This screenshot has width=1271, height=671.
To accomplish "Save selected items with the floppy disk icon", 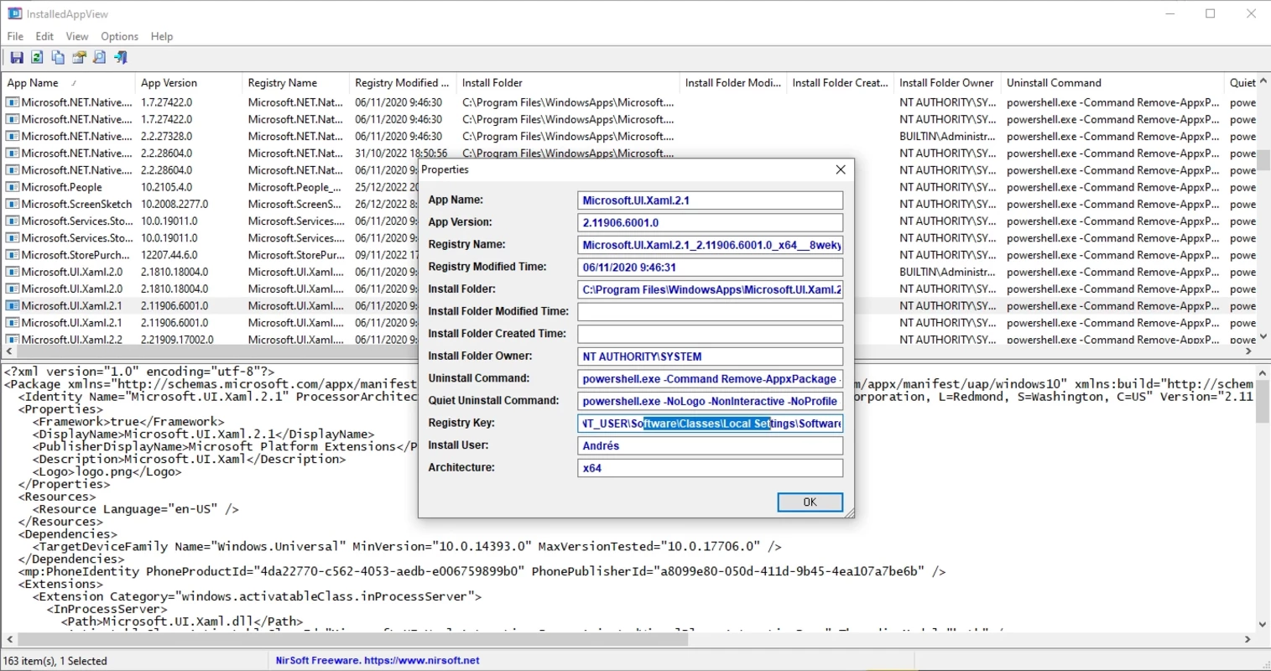I will point(17,58).
